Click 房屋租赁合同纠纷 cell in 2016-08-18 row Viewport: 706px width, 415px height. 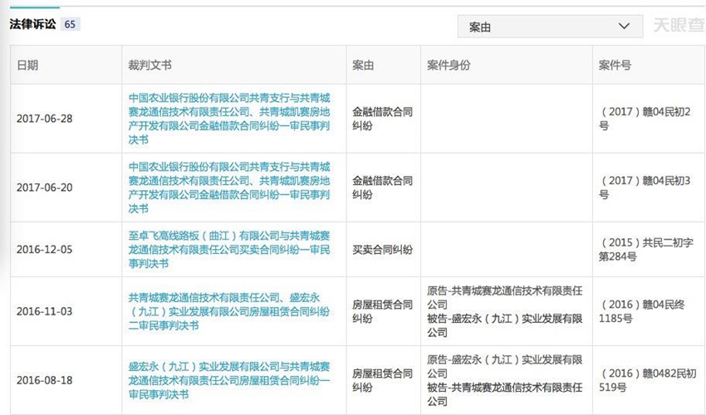(382, 380)
